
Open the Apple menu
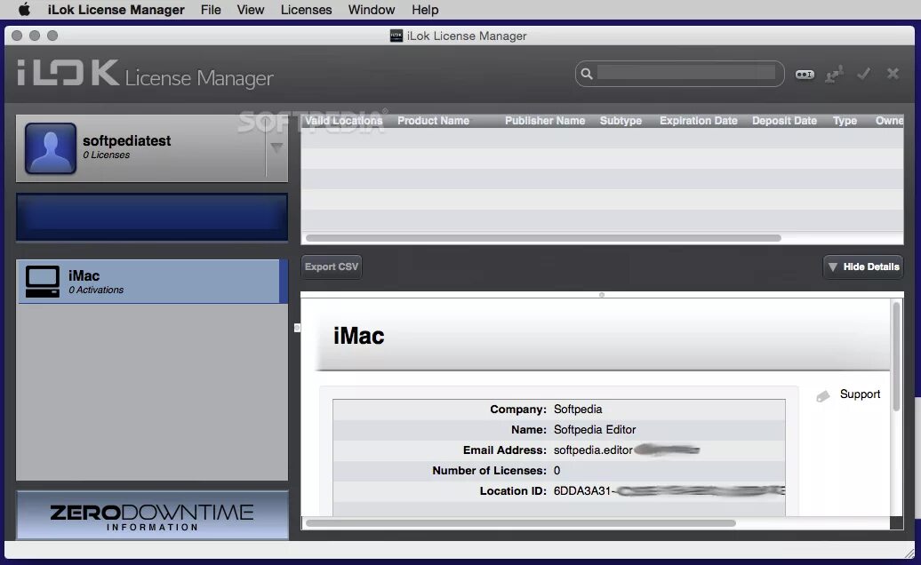point(24,10)
